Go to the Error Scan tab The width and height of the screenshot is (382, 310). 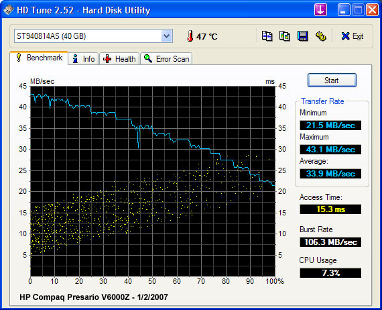pyautogui.click(x=166, y=59)
